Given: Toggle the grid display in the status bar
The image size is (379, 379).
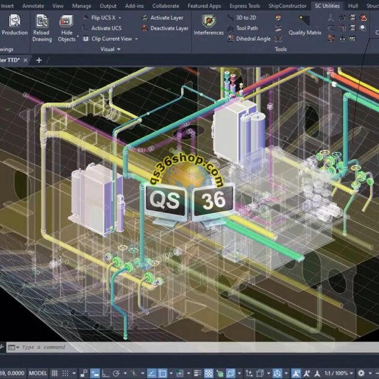Looking at the screenshot, I should (55, 373).
